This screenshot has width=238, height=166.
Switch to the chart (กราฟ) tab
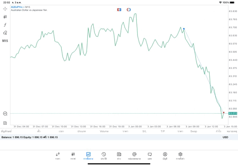pyautogui.click(x=73, y=156)
